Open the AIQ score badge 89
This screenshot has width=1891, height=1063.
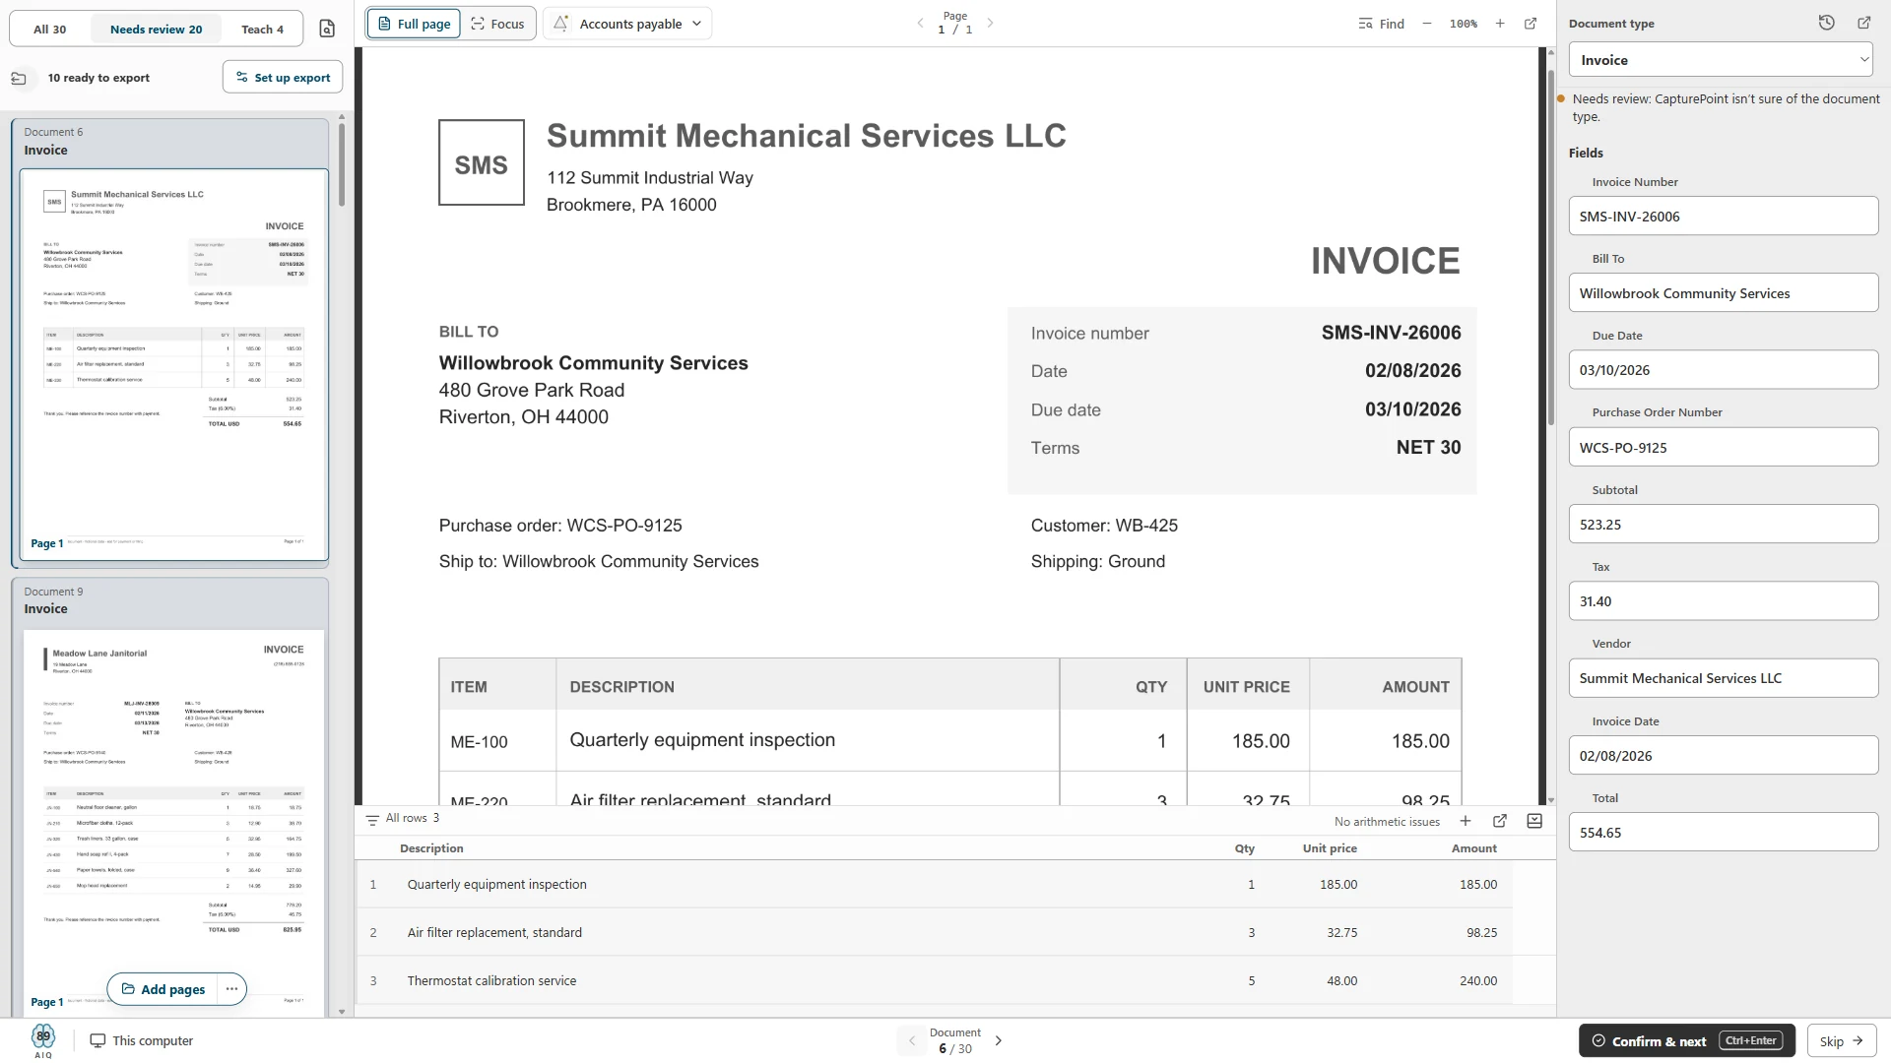pos(43,1039)
